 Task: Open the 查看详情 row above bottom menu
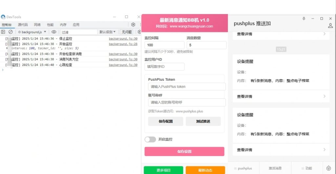281,150
